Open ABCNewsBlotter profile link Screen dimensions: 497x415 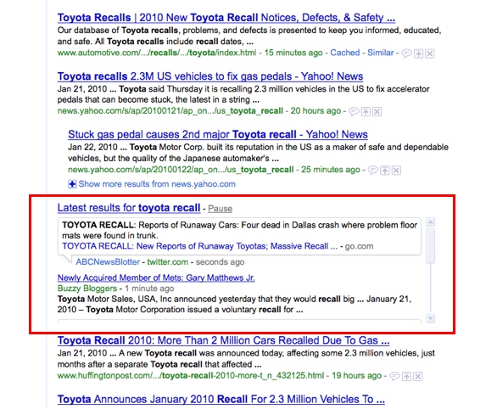[108, 262]
